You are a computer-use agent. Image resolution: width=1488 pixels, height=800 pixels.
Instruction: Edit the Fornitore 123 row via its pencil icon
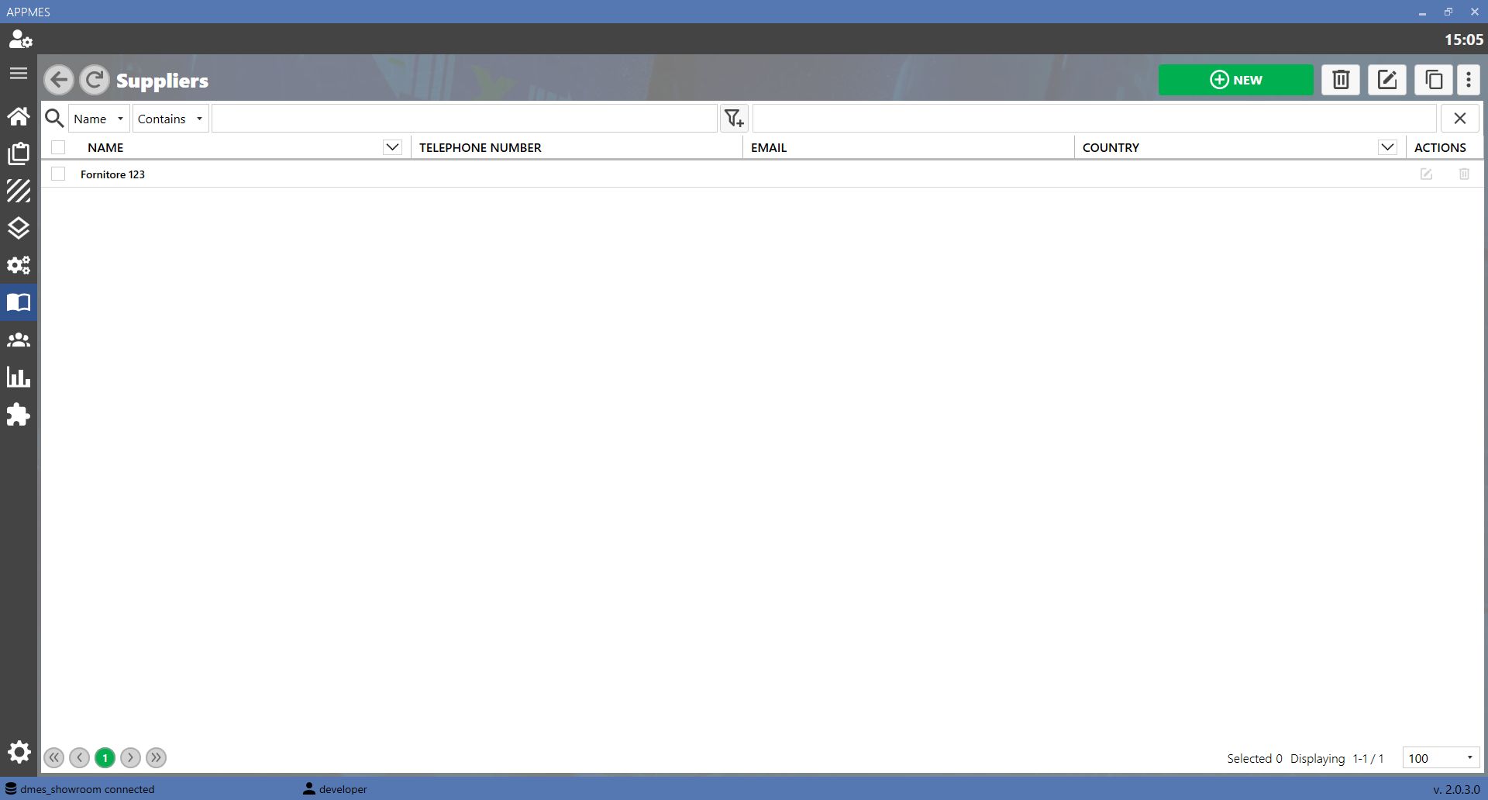(x=1426, y=174)
